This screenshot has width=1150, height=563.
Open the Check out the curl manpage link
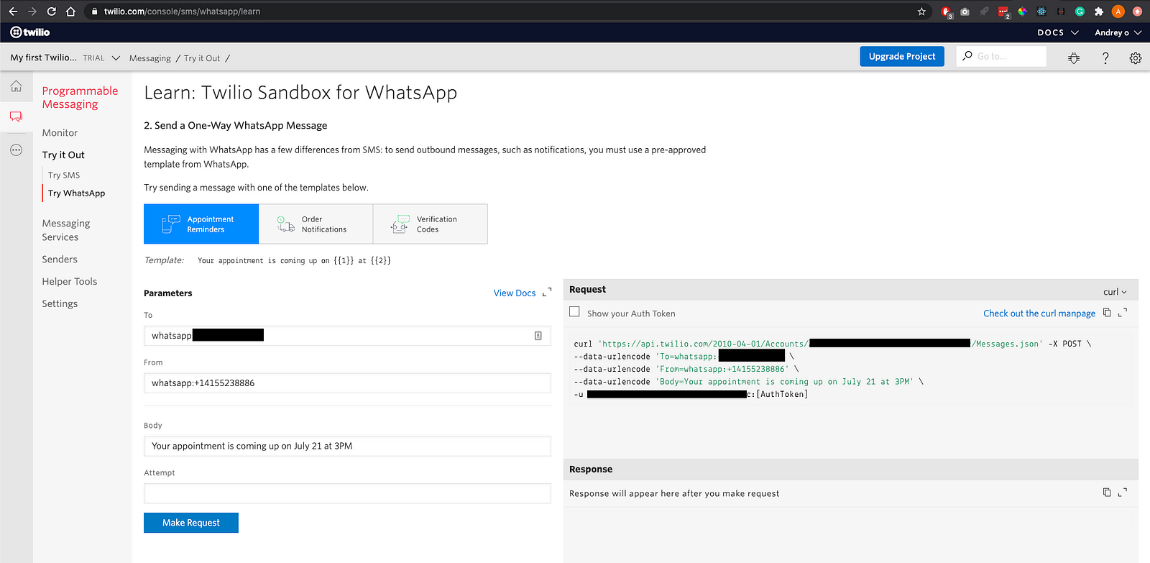1039,313
